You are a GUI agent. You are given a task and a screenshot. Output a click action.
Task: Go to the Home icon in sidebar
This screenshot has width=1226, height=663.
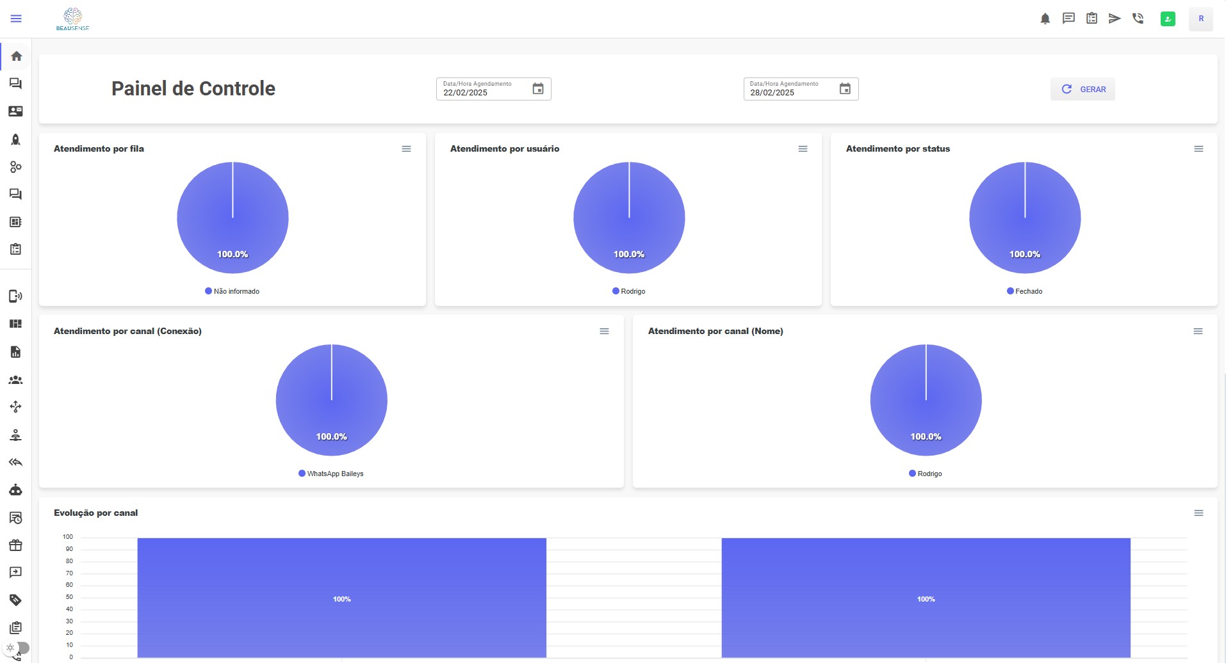tap(17, 56)
